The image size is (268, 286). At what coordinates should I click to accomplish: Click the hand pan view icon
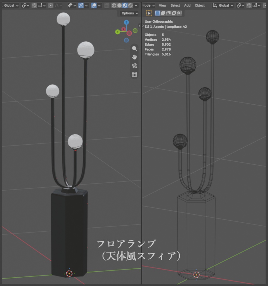tap(135, 57)
